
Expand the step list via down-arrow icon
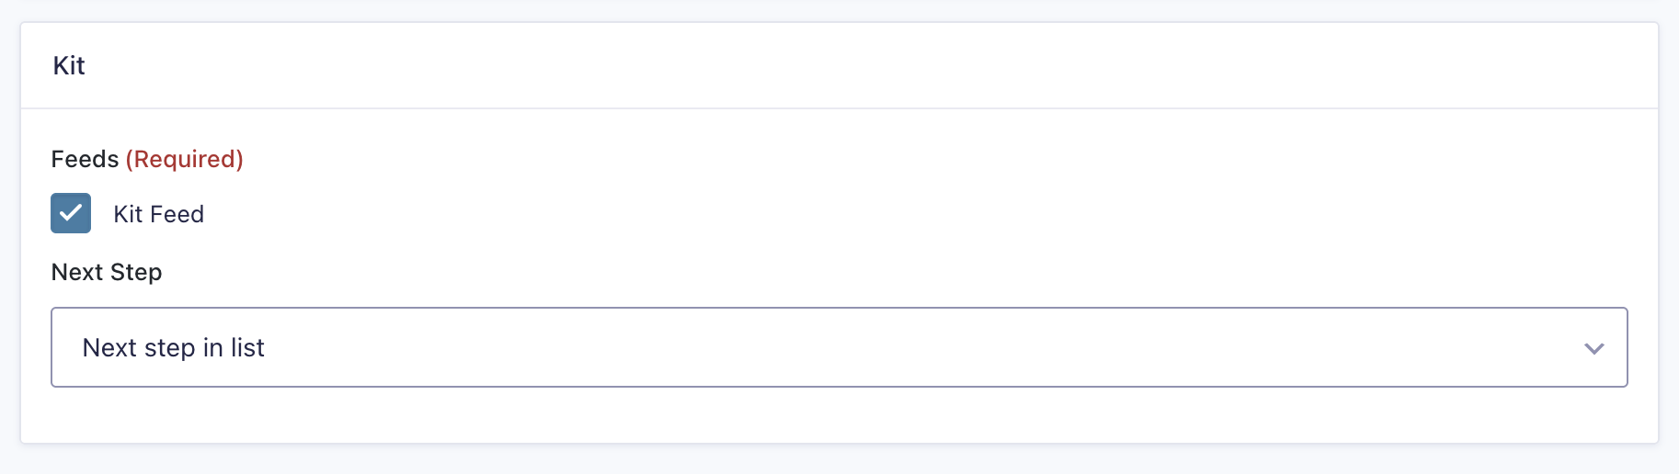tap(1593, 348)
